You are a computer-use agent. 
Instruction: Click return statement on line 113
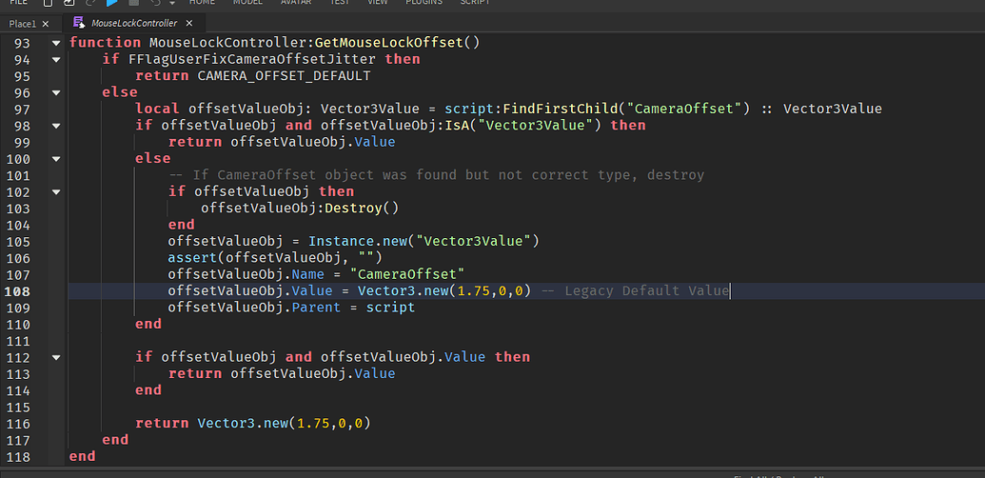(x=282, y=373)
